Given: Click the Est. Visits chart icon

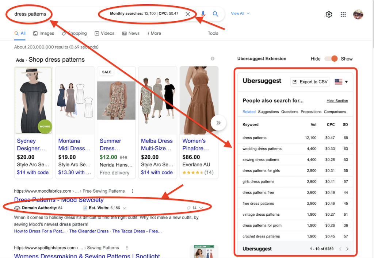Looking at the screenshot, I should coord(85,208).
